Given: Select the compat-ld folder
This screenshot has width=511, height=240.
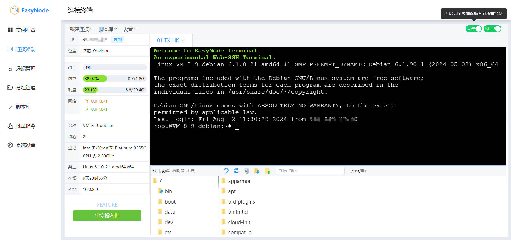Looking at the screenshot, I should click(x=240, y=232).
